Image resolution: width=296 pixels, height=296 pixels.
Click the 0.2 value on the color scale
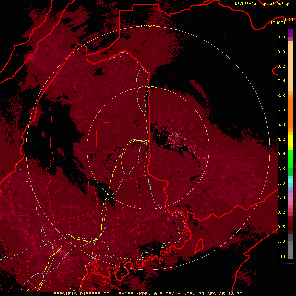(281, 212)
